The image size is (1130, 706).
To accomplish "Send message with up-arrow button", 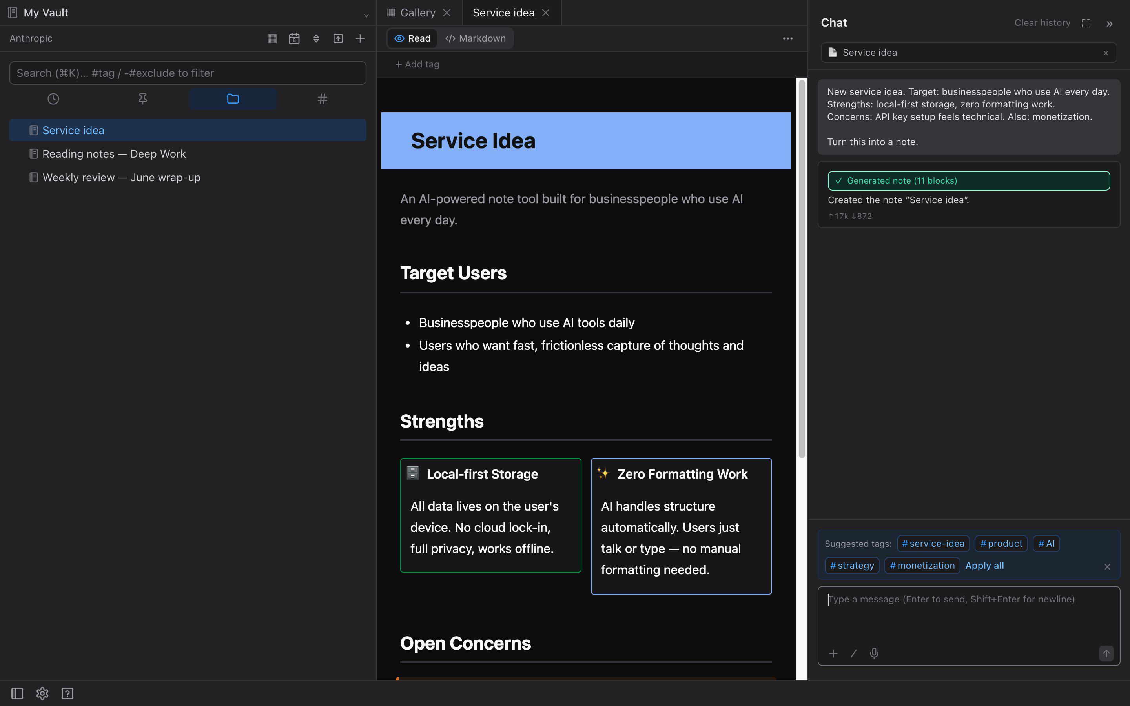I will (1106, 653).
